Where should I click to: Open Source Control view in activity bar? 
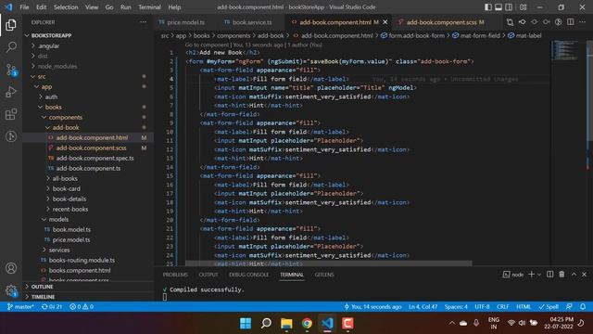click(11, 70)
